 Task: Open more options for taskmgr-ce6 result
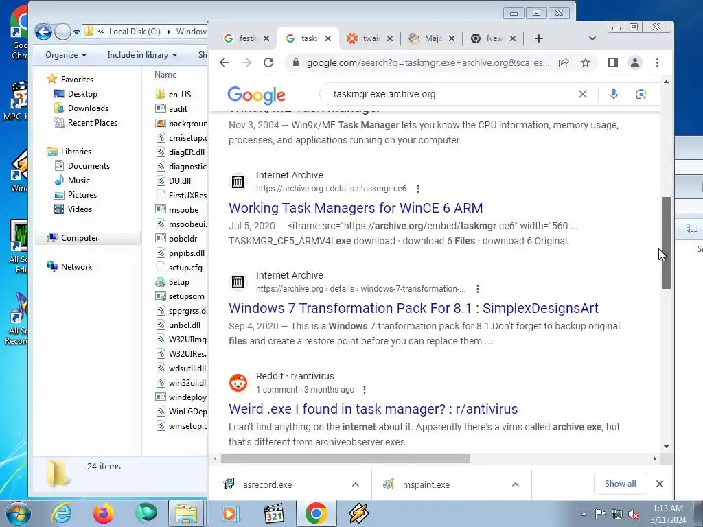point(418,189)
